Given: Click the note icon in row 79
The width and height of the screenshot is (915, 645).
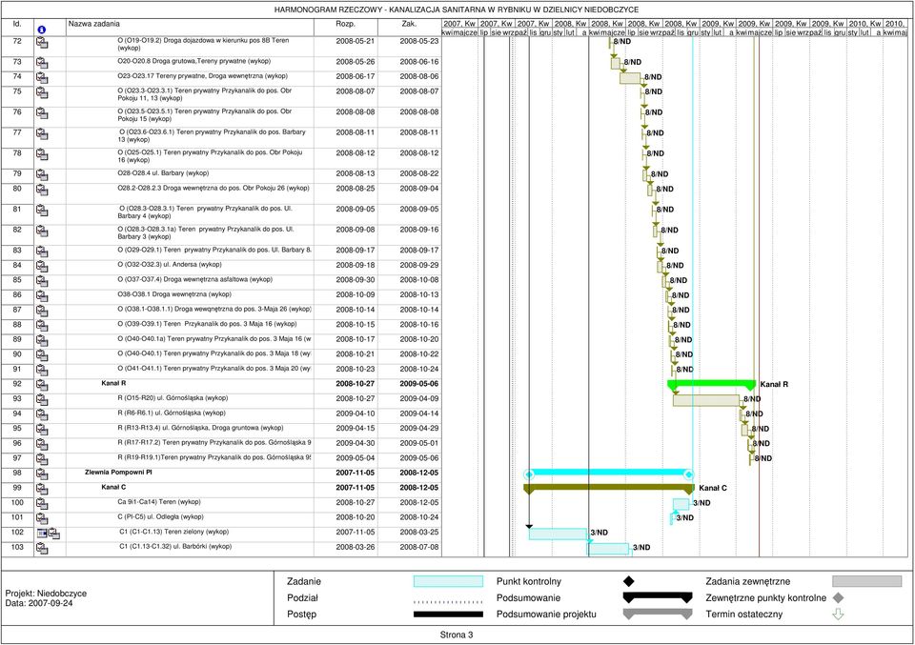Looking at the screenshot, I should pos(42,175).
